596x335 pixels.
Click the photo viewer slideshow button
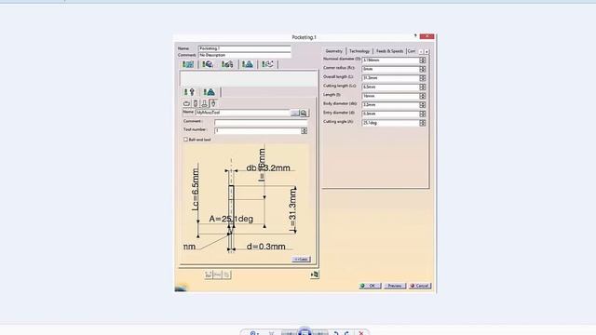[x=305, y=332]
